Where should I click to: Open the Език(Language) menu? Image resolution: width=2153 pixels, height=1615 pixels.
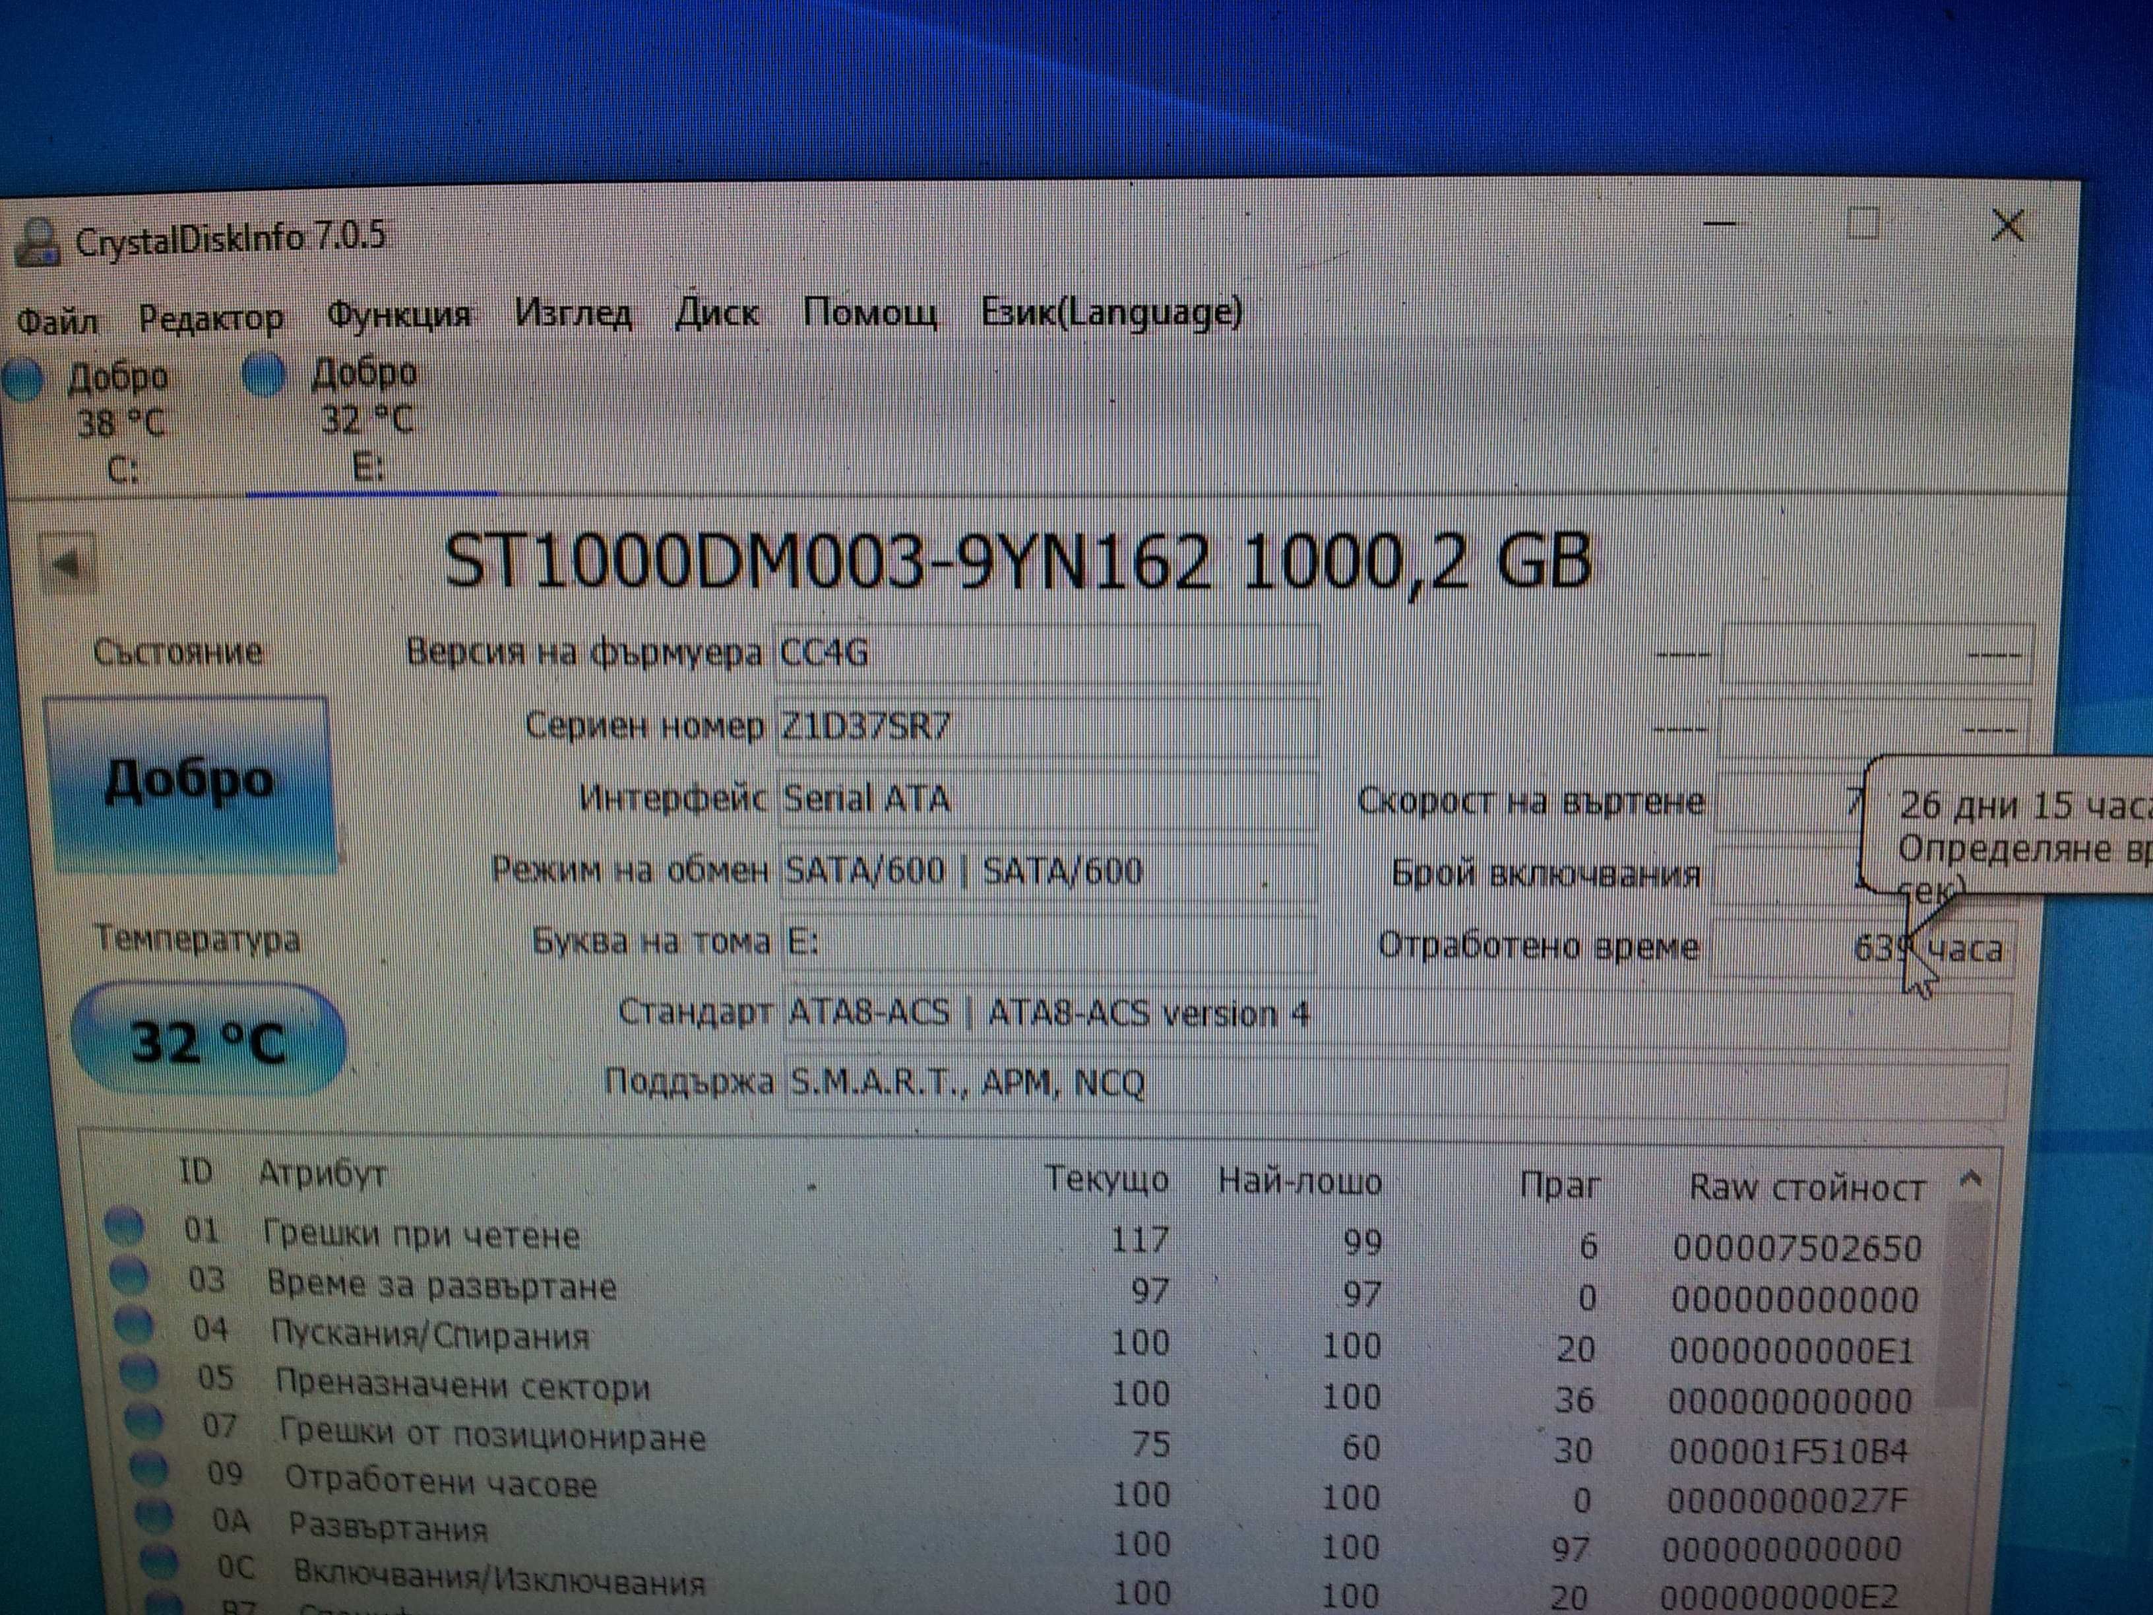pyautogui.click(x=1111, y=311)
